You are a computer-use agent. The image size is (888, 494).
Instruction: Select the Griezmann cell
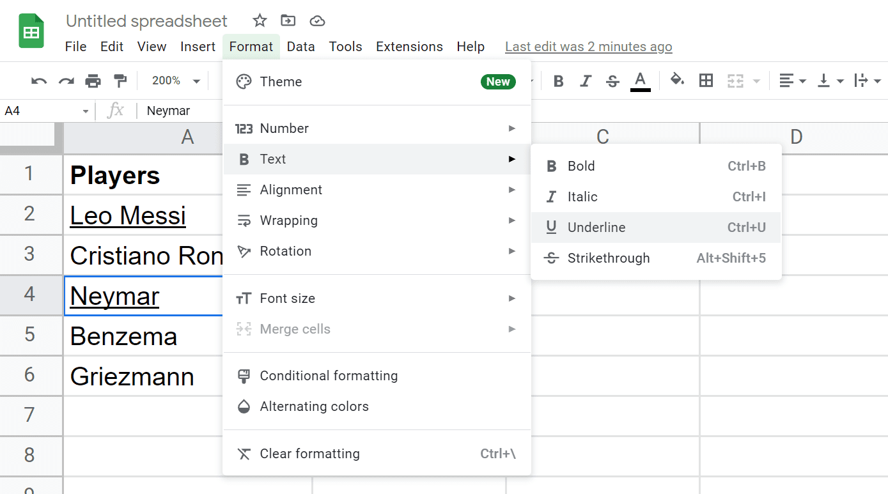pos(143,376)
